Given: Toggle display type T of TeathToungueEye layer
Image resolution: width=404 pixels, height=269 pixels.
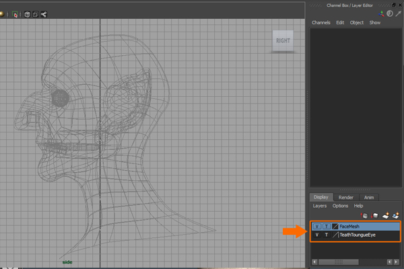Looking at the screenshot, I should coord(327,235).
